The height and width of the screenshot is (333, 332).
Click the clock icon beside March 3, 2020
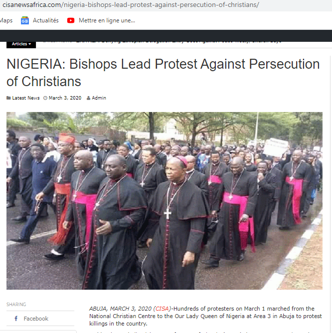pos(45,98)
